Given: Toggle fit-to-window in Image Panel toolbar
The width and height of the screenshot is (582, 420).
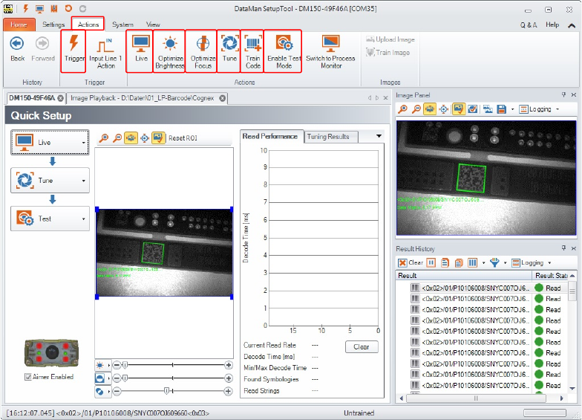Looking at the screenshot, I should pos(430,109).
